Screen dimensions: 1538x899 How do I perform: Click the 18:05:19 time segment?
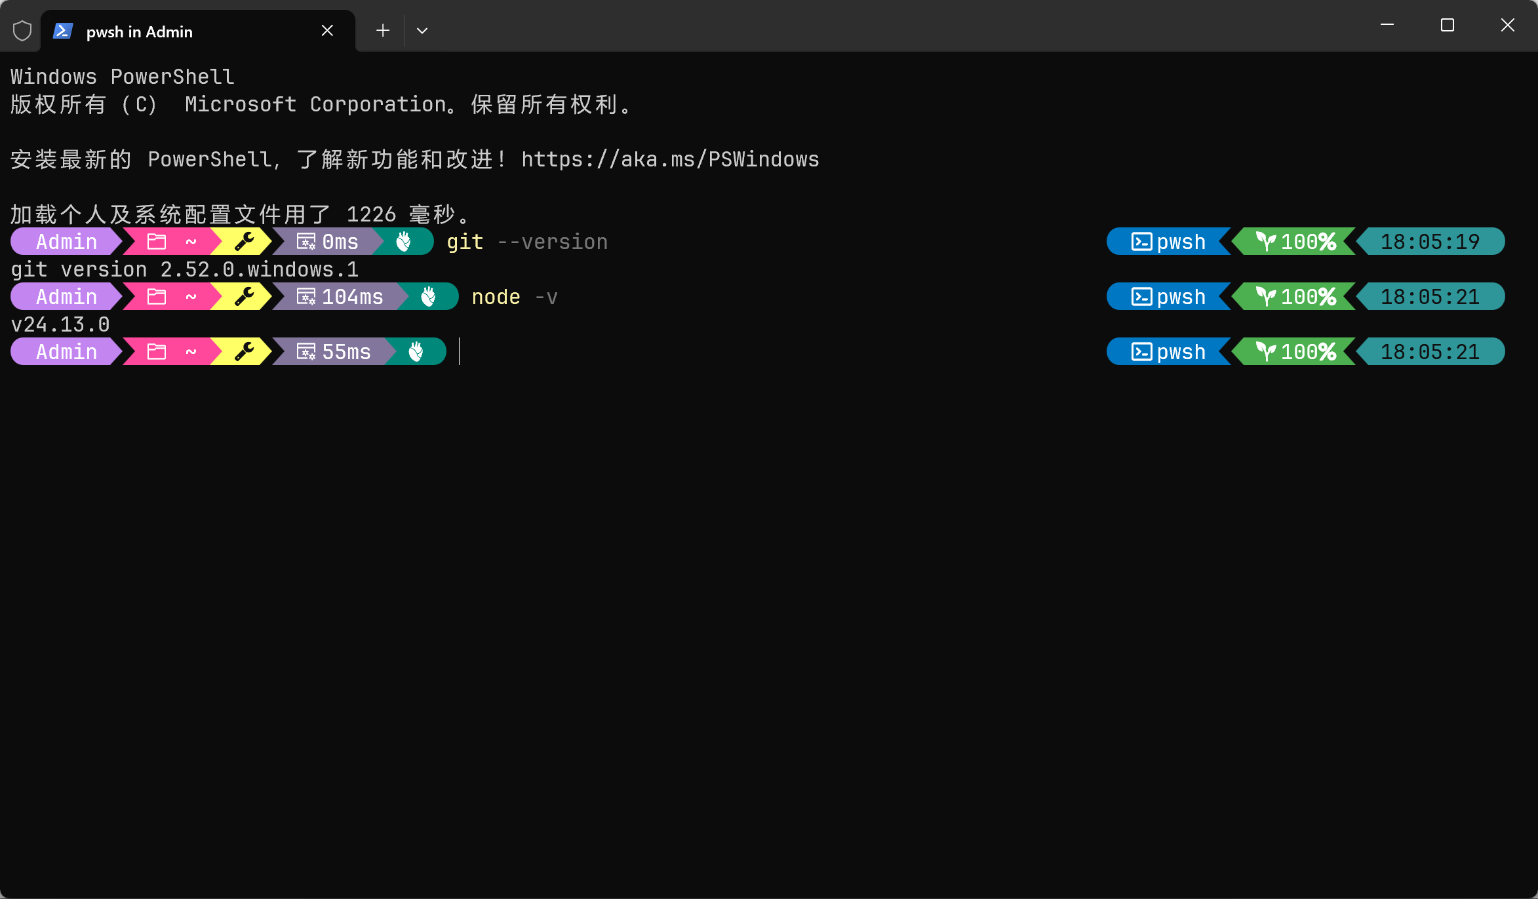point(1429,242)
